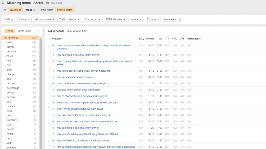This screenshot has height=149, width=266.
Task: Select the Questions tab
Action: click(x=15, y=10)
